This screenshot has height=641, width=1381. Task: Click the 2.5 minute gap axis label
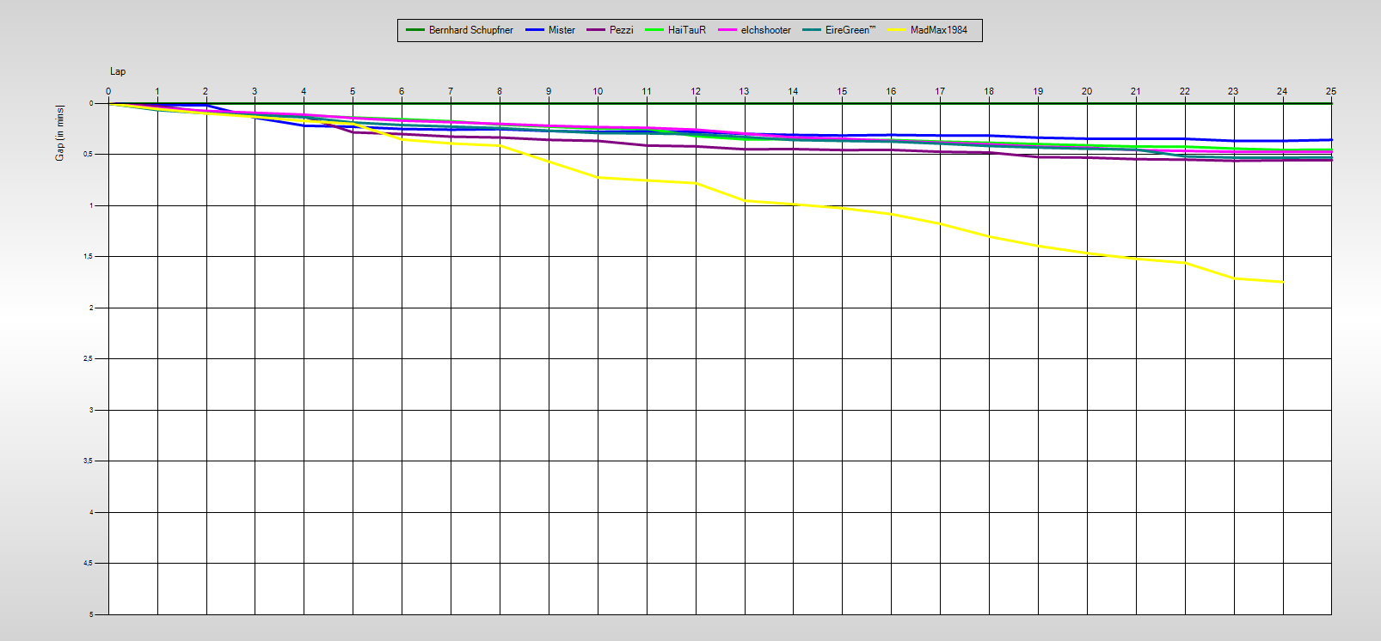89,359
